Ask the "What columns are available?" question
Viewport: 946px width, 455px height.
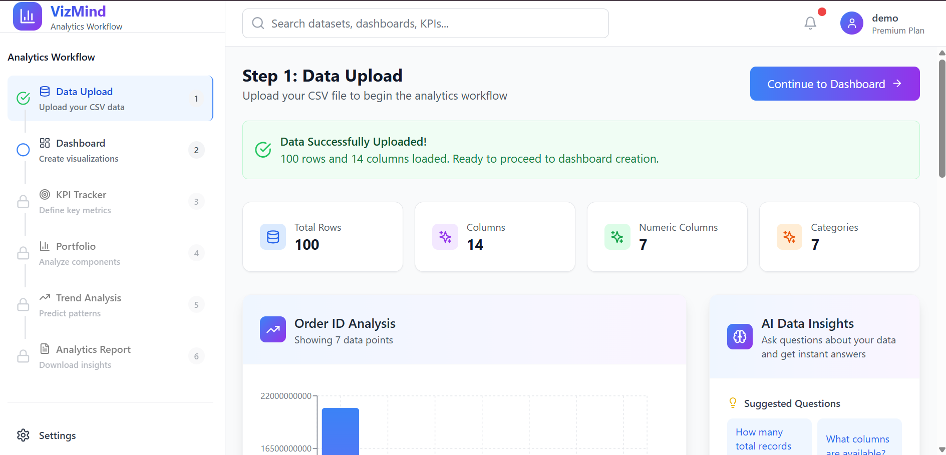(x=859, y=437)
